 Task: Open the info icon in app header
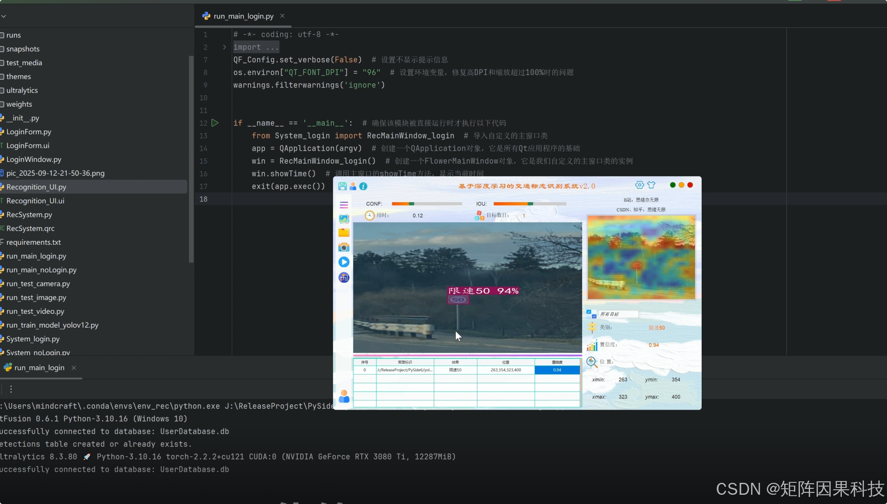click(x=363, y=186)
